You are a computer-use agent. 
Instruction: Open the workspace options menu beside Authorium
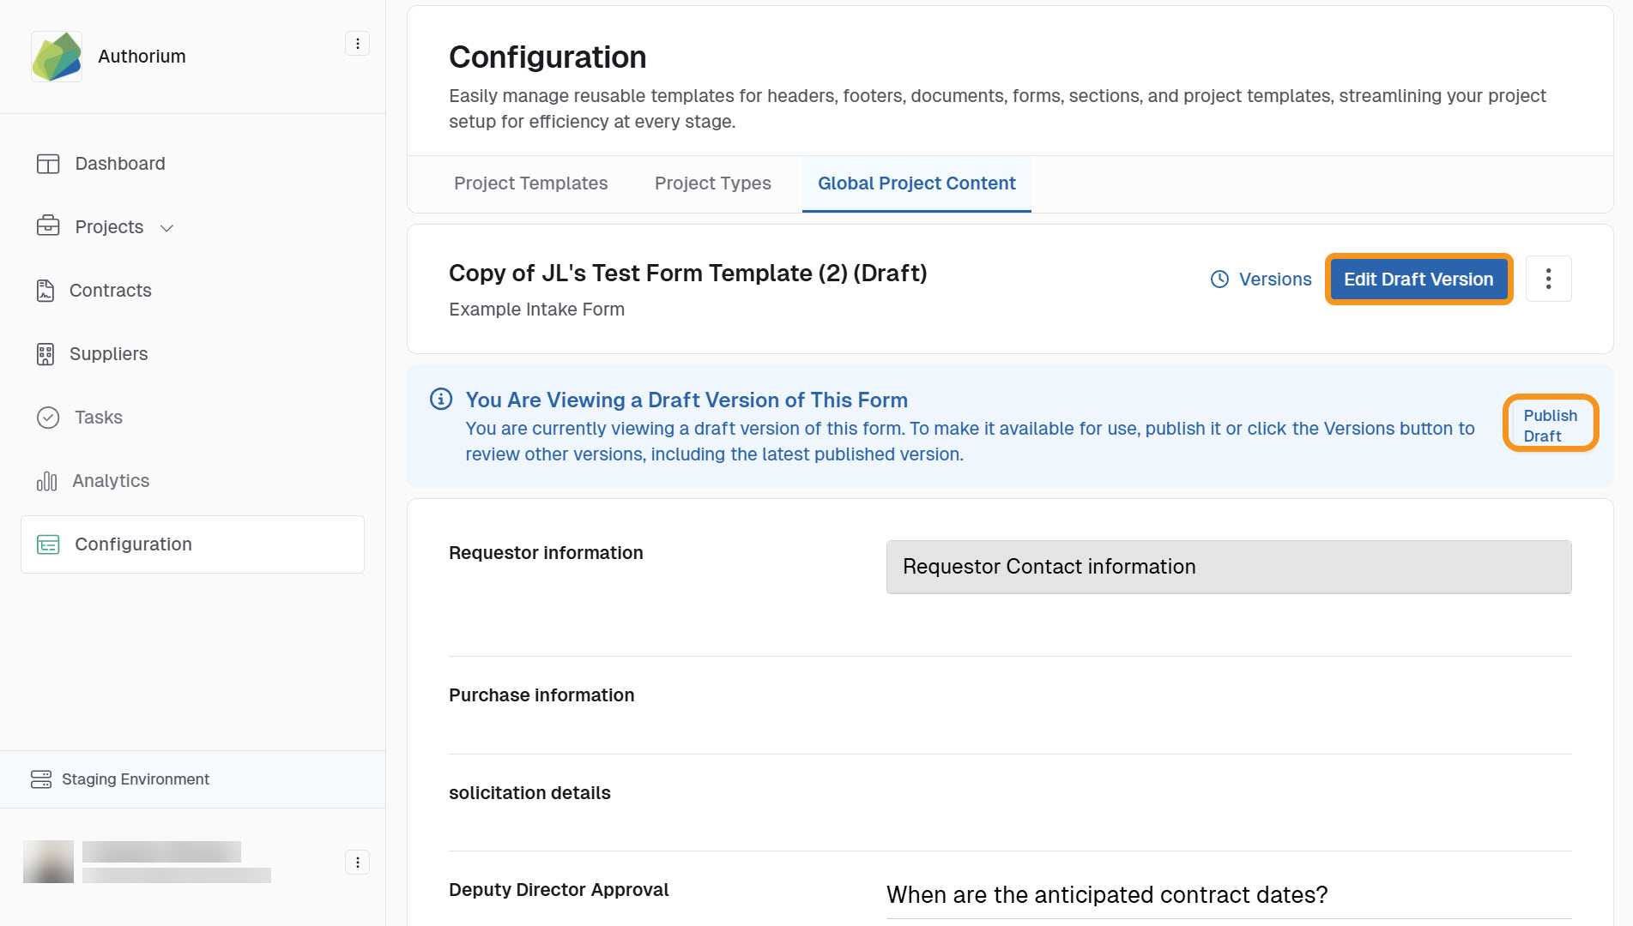click(x=357, y=43)
